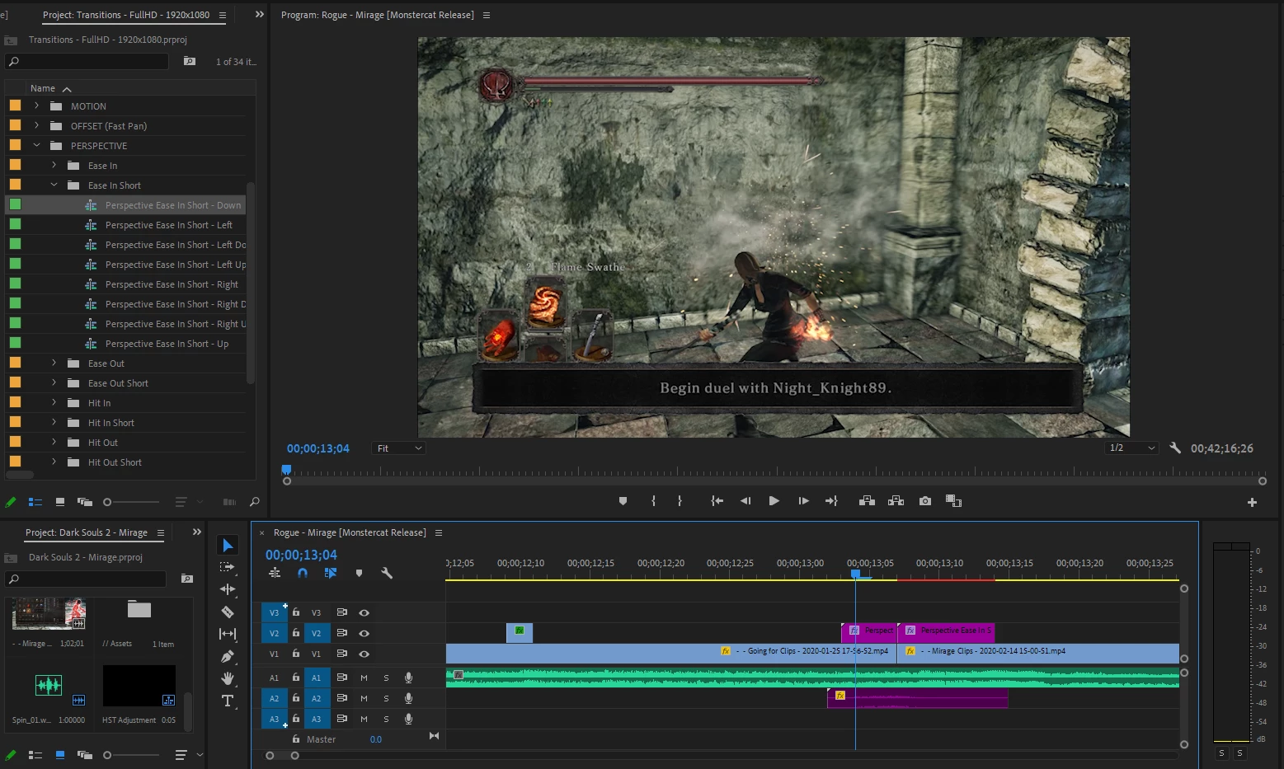This screenshot has height=769, width=1284.
Task: Open the Program monitor panel menu
Action: (486, 16)
